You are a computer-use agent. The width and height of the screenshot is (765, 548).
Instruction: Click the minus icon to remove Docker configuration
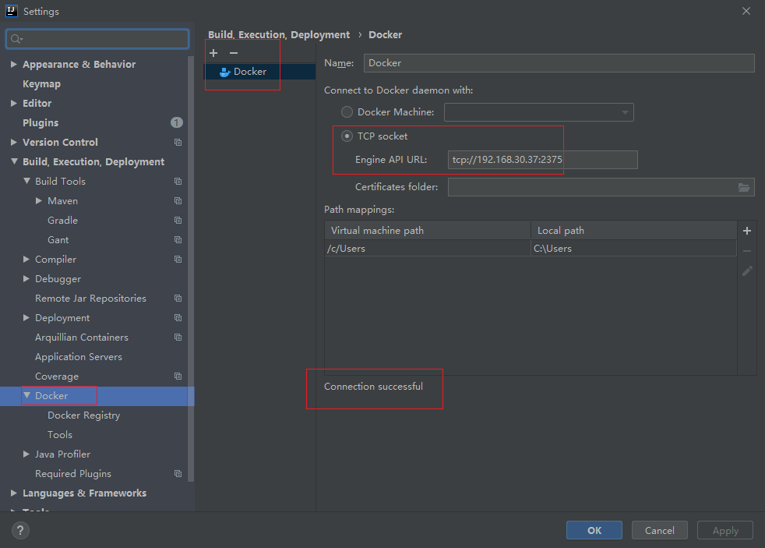pyautogui.click(x=234, y=53)
